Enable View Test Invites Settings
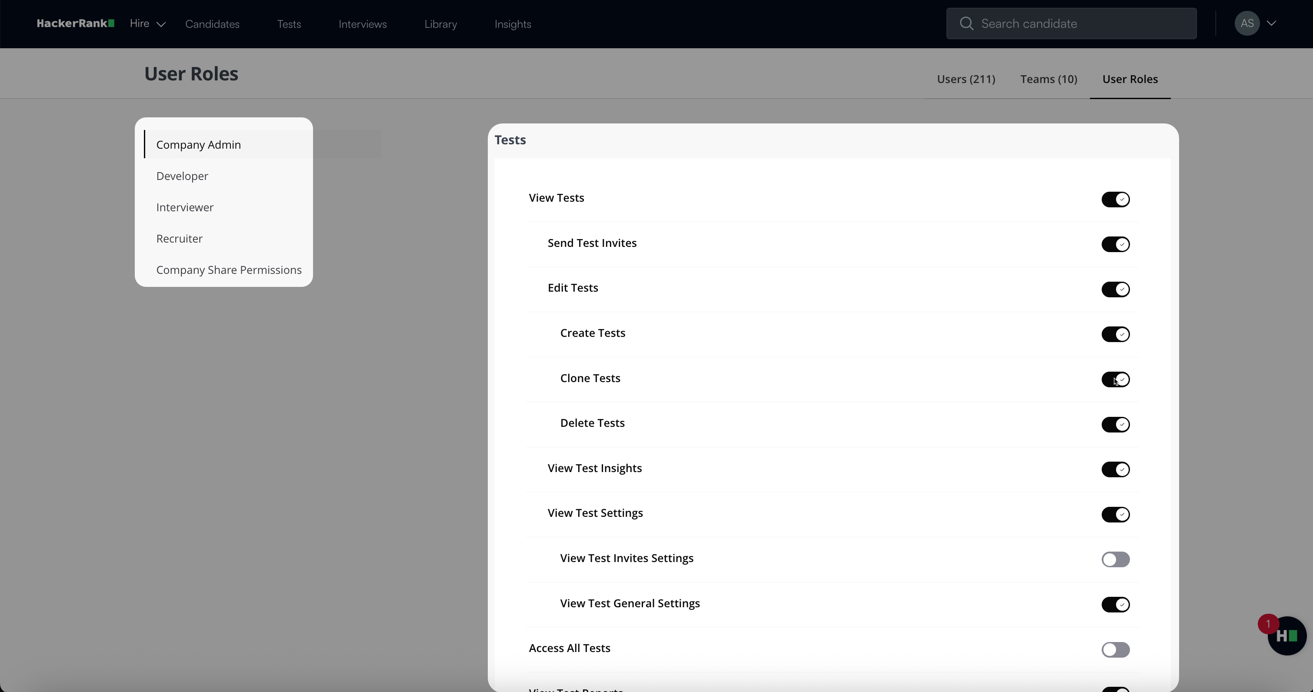1313x692 pixels. pos(1115,559)
